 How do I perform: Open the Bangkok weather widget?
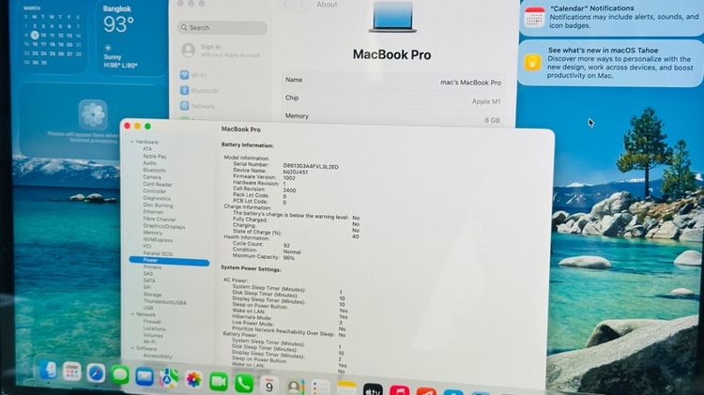(x=131, y=38)
